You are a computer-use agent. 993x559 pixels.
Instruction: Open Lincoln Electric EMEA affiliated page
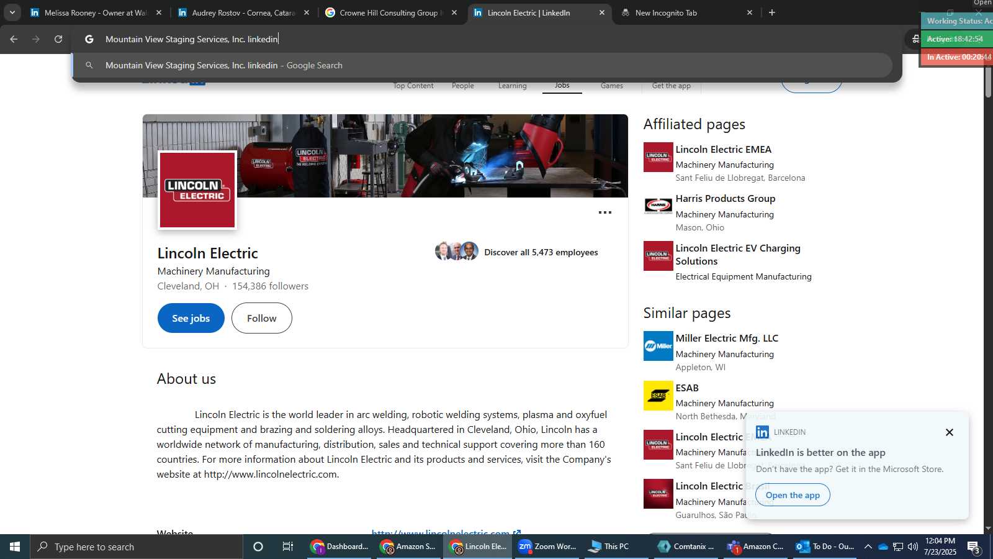[724, 150]
